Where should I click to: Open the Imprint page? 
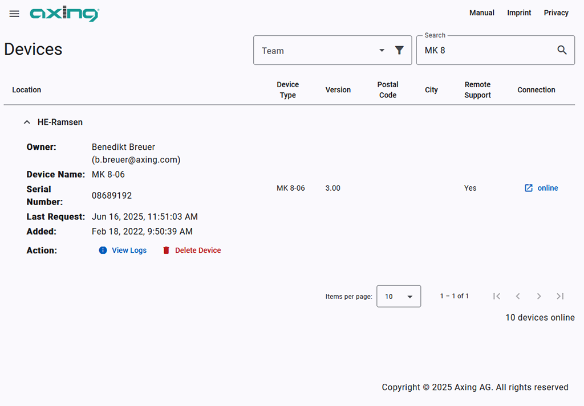(x=519, y=13)
